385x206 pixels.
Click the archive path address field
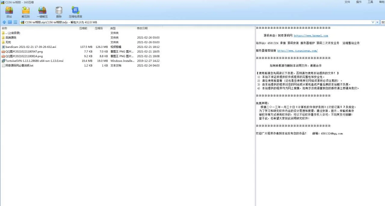point(180,22)
